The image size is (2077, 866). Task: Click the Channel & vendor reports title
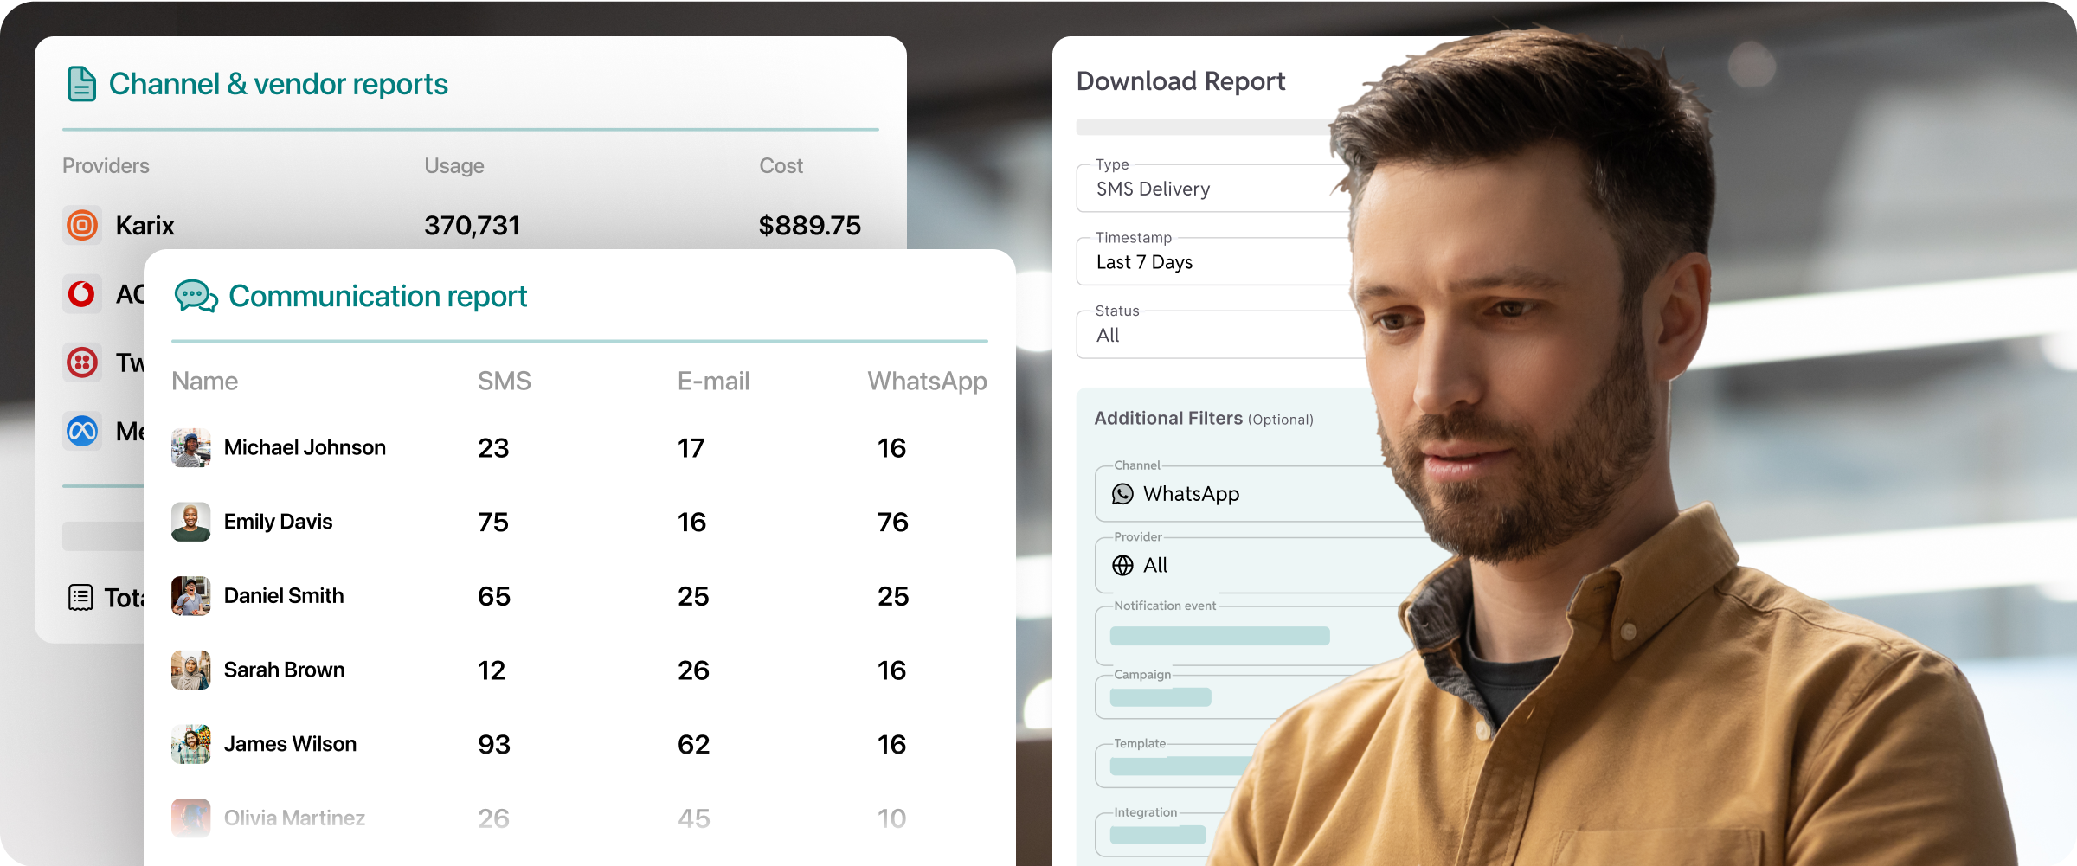coord(278,84)
